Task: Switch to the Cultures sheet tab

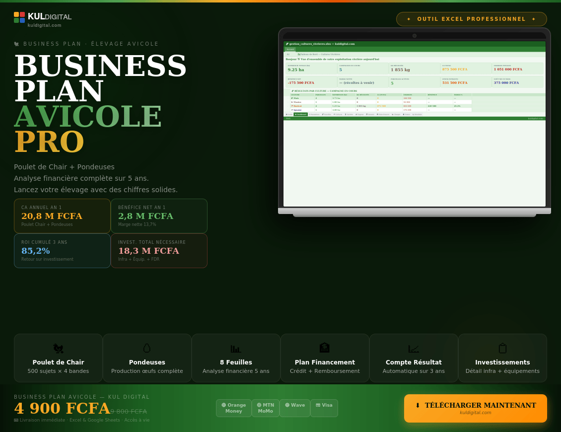Action: [338, 115]
